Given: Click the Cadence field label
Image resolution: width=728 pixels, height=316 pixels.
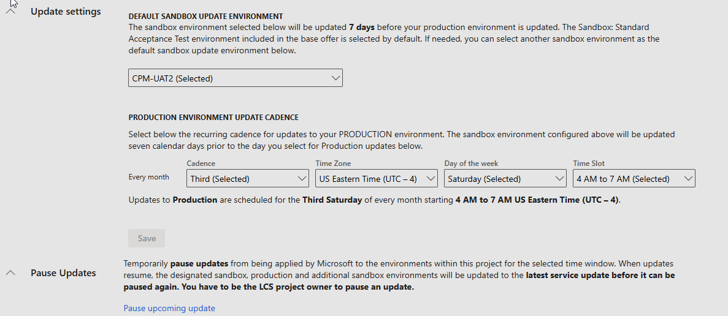Looking at the screenshot, I should tap(201, 164).
